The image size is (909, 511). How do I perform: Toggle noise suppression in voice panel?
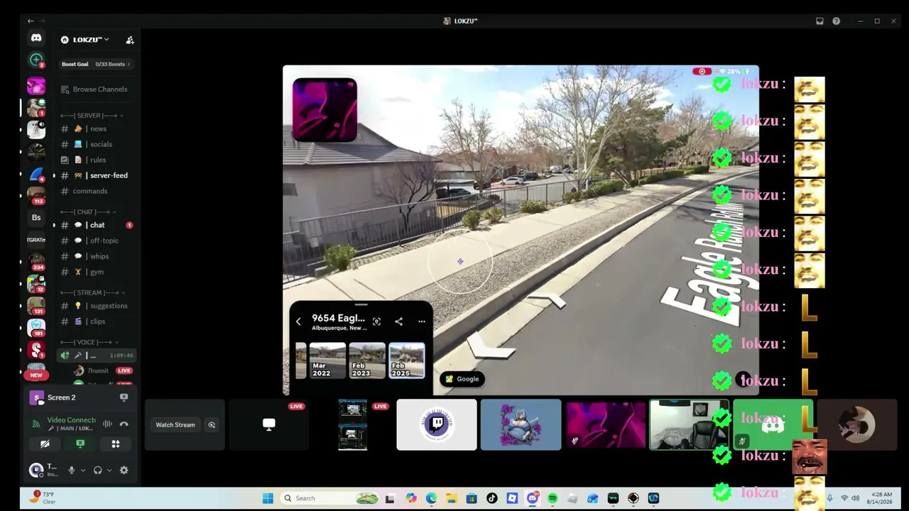[107, 424]
